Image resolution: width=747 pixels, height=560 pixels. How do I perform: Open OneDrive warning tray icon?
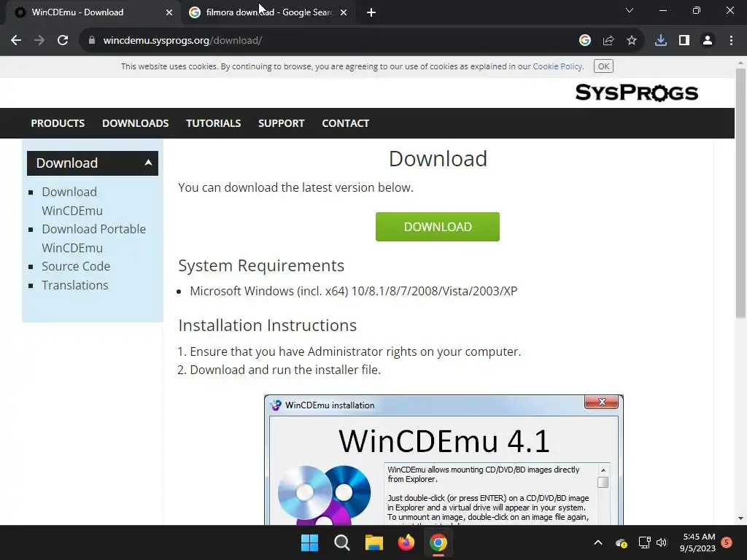622,542
